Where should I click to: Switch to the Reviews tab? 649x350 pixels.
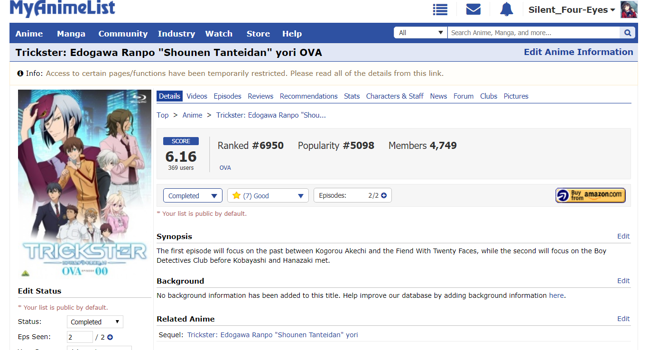coord(260,96)
